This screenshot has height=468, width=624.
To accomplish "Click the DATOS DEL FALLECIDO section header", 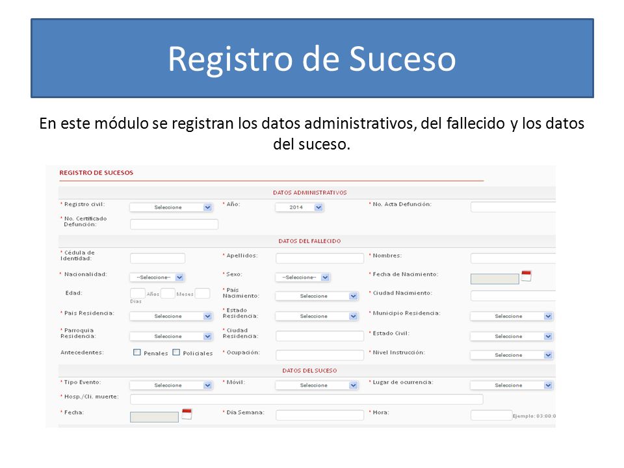I will pyautogui.click(x=309, y=241).
